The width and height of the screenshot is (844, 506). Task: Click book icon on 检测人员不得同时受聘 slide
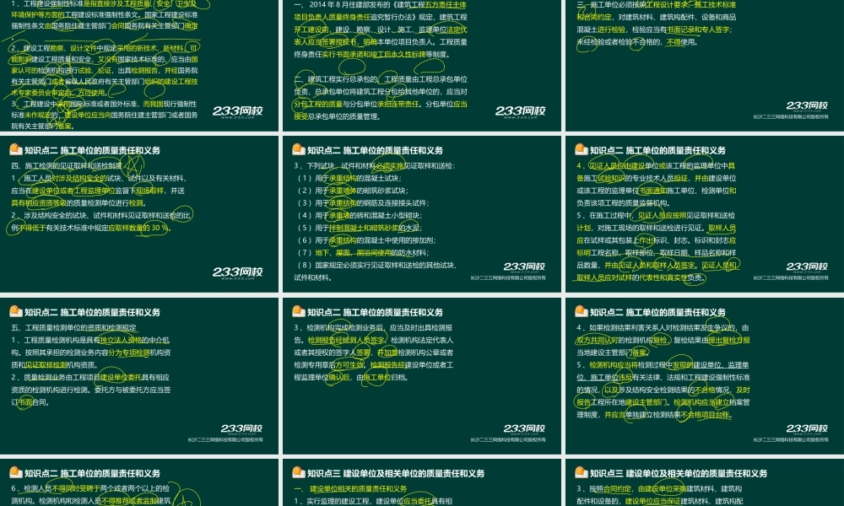16,473
